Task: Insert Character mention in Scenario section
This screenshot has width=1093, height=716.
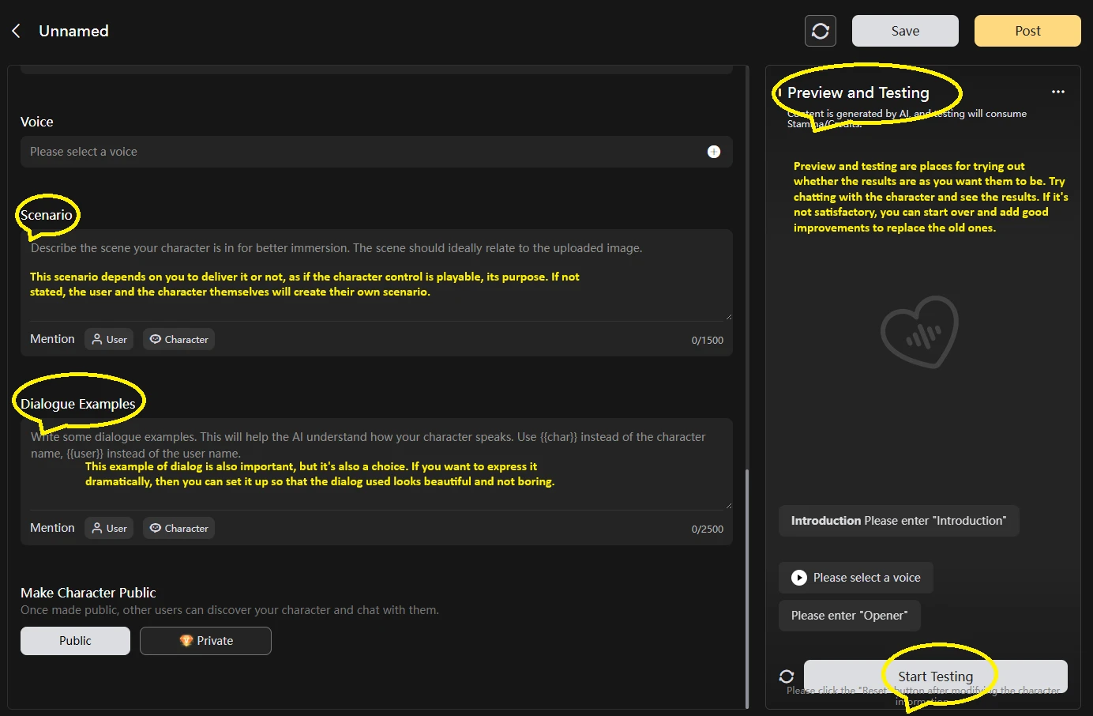Action: coord(178,339)
